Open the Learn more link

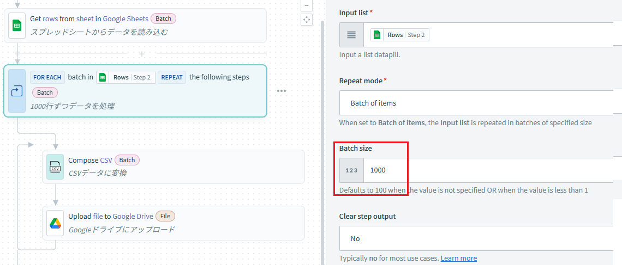(x=458, y=258)
